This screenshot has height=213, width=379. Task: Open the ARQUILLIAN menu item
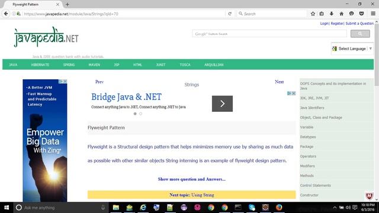(214, 64)
